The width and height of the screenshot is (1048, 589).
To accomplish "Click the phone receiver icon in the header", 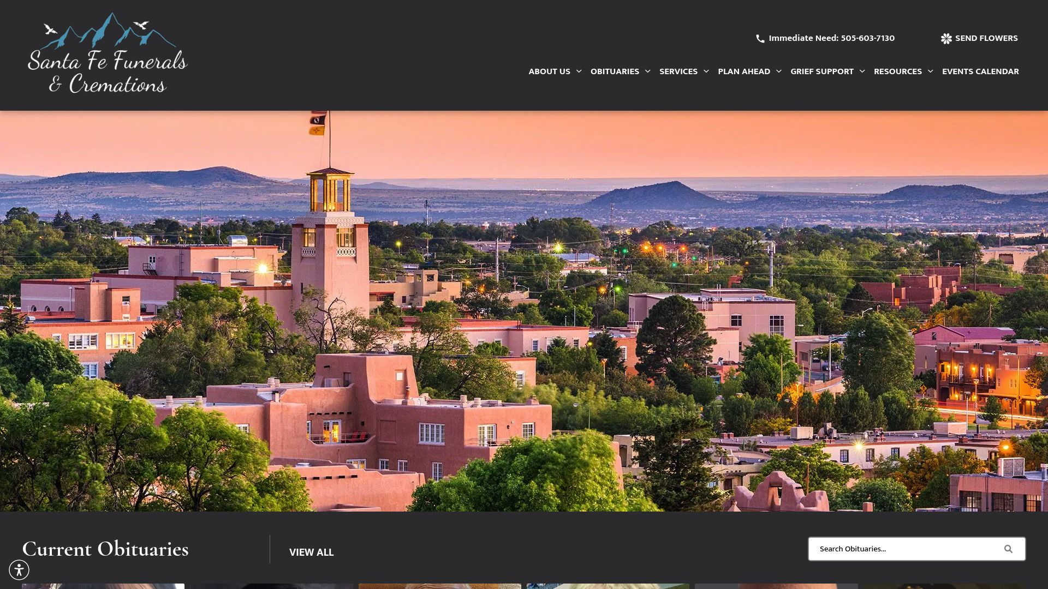I will (760, 38).
